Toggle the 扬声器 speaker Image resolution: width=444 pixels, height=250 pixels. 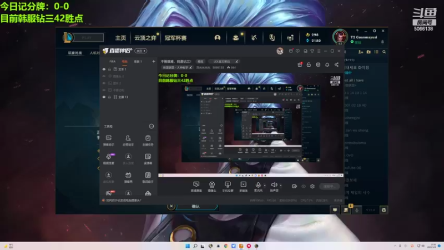pyautogui.click(x=274, y=187)
